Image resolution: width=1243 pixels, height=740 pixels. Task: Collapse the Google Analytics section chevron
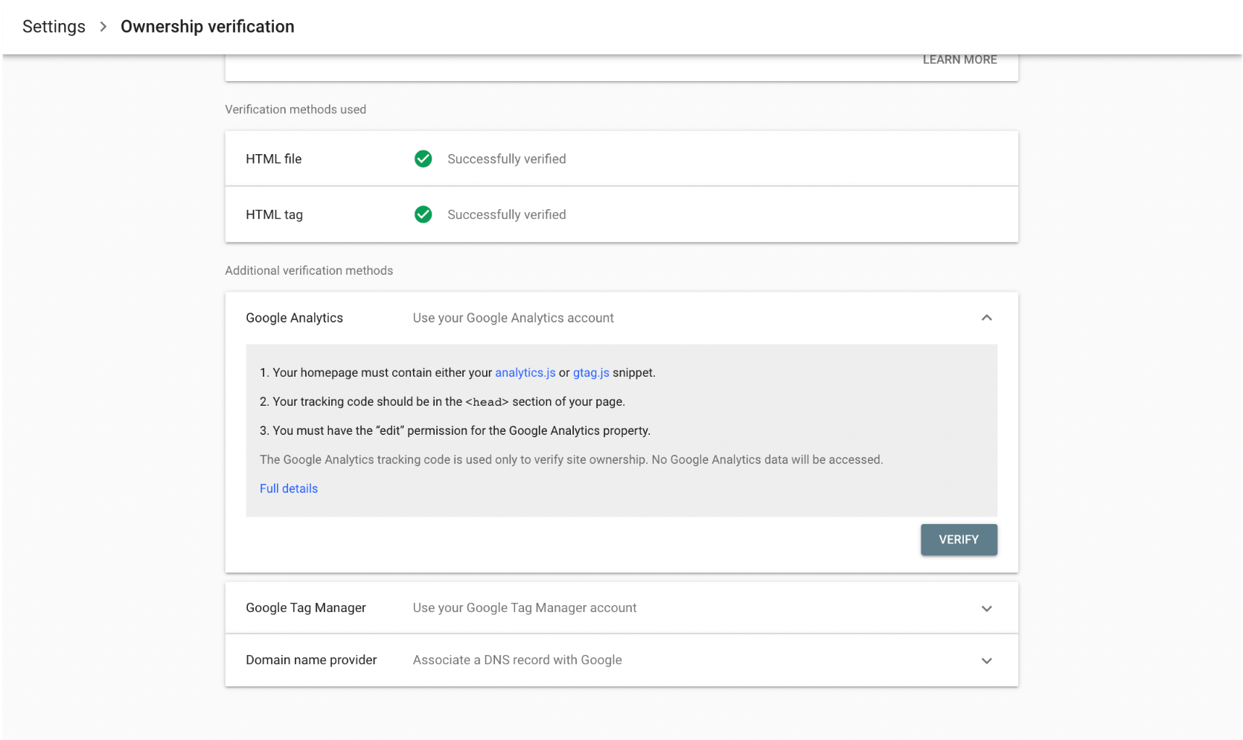coord(986,318)
